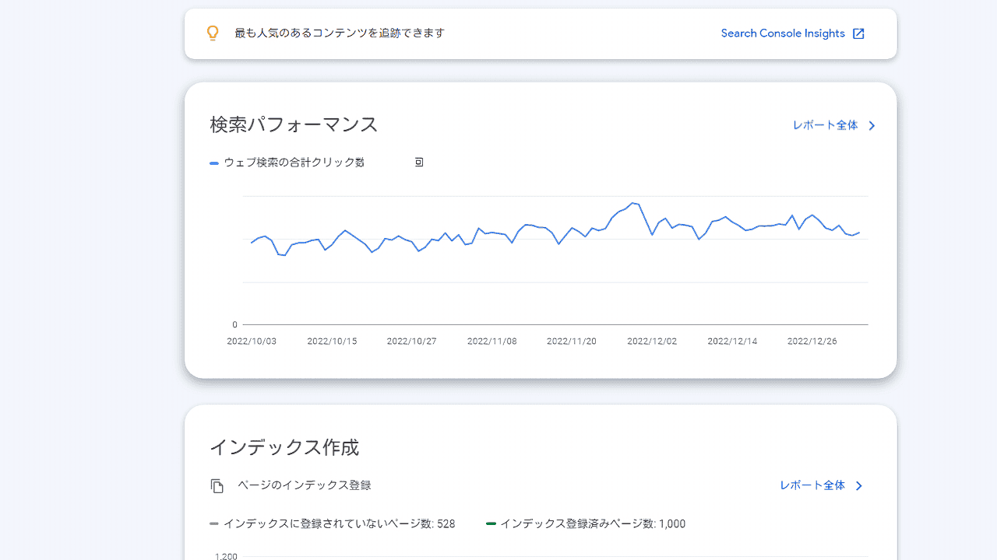Click the external-link icon beside Search Console Insights
Screen dimensions: 997x560
(x=858, y=33)
